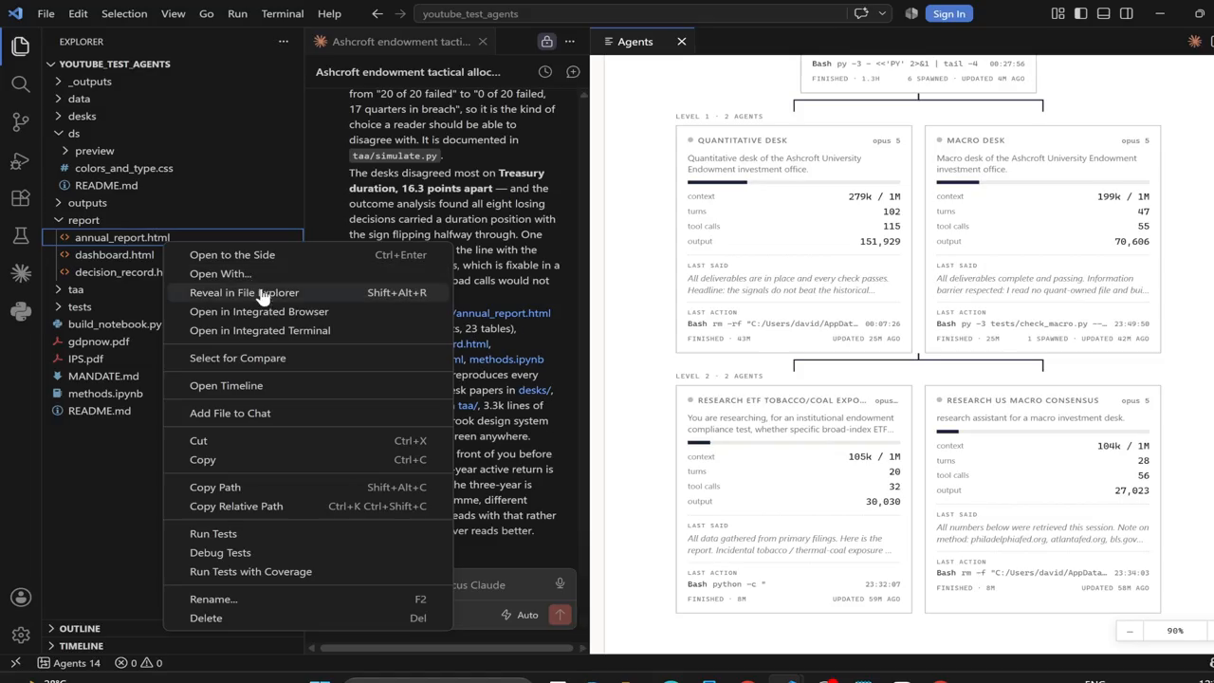This screenshot has width=1214, height=683.
Task: Expand the TIMELINE section
Action: click(x=81, y=646)
